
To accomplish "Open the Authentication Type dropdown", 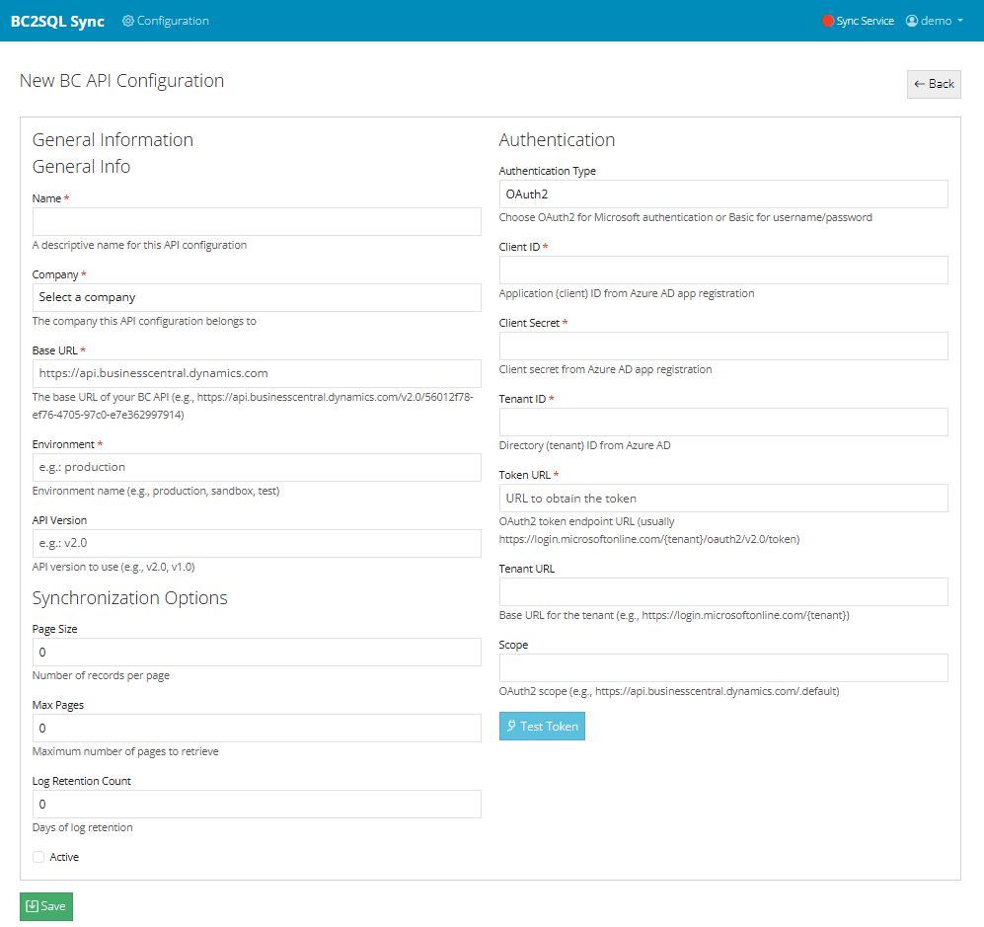I will pyautogui.click(x=722, y=193).
